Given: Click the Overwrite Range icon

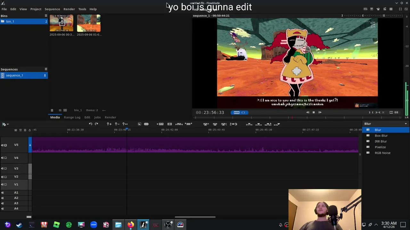Looking at the screenshot, I should (249, 124).
